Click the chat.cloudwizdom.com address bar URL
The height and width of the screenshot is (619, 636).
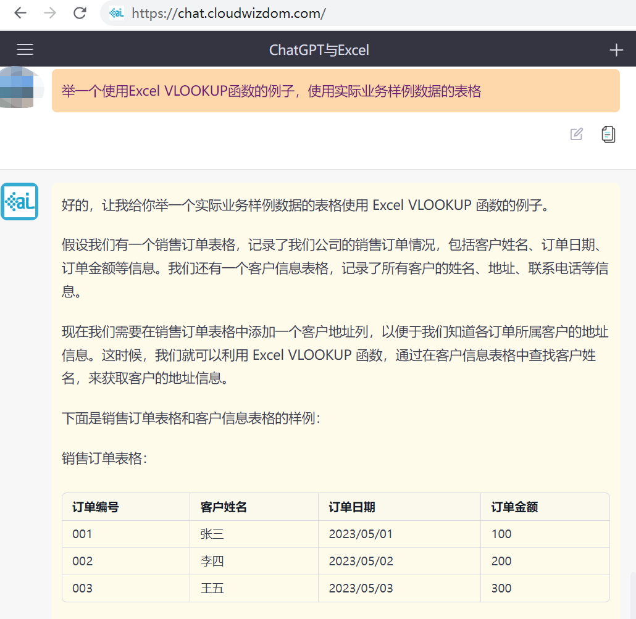coord(228,14)
